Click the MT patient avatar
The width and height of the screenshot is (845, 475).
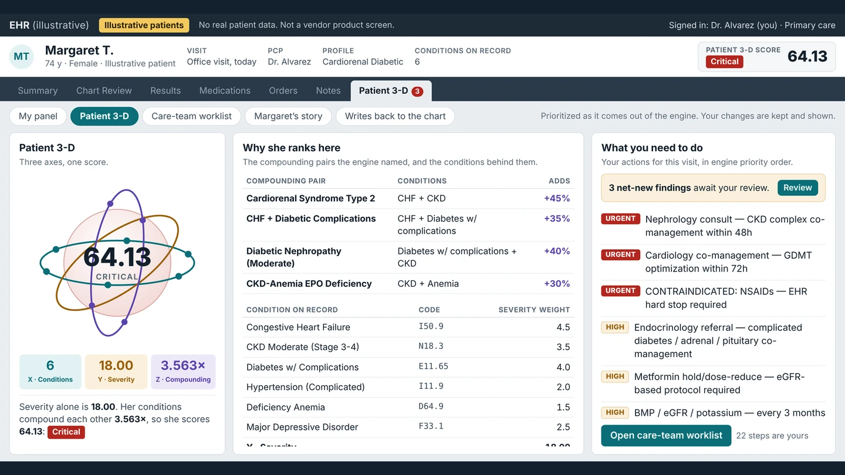[x=22, y=57]
